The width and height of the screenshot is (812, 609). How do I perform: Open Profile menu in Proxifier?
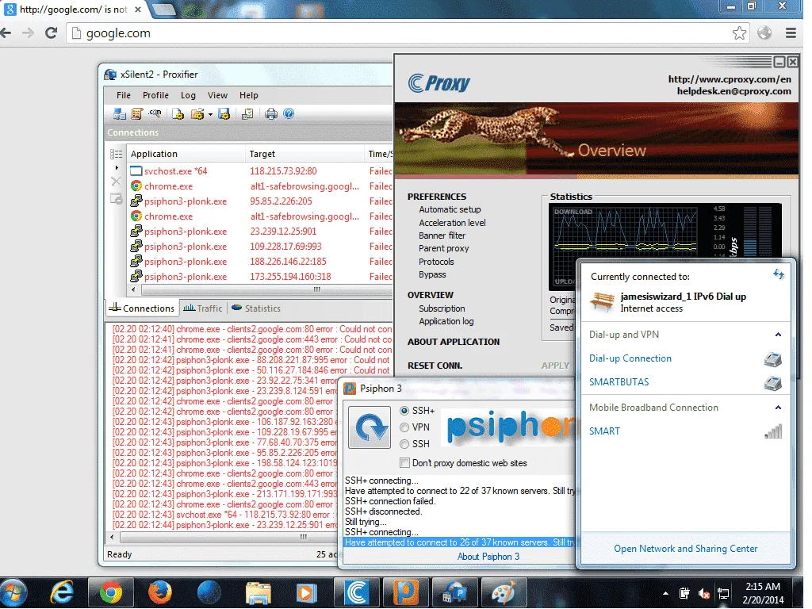coord(156,95)
